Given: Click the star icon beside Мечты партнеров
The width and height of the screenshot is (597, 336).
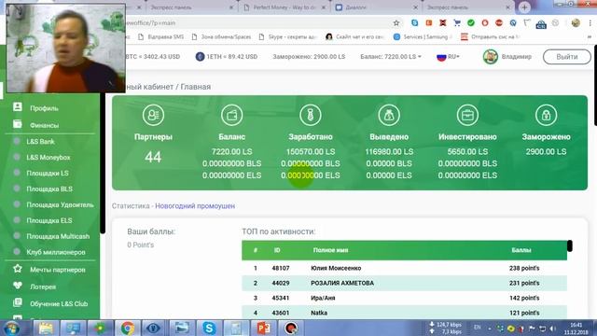Looking at the screenshot, I should click(x=18, y=269).
